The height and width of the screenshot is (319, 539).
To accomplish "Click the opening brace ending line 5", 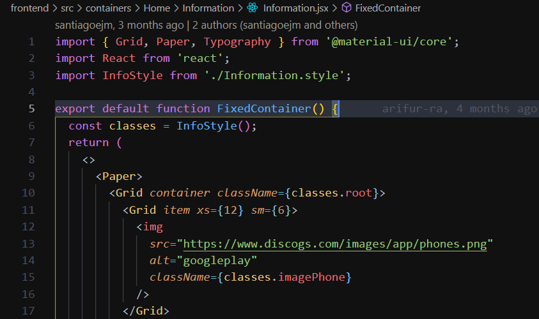I will coord(335,108).
